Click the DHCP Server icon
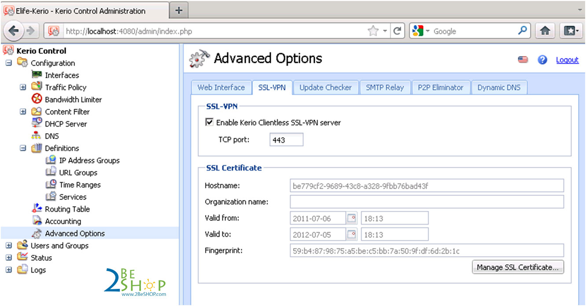 (37, 124)
